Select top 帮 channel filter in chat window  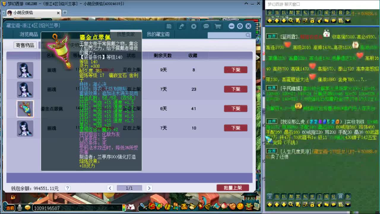click(x=291, y=13)
